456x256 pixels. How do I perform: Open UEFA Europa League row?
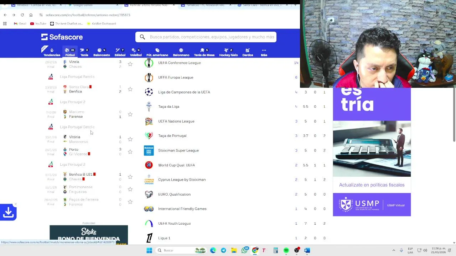pyautogui.click(x=176, y=78)
